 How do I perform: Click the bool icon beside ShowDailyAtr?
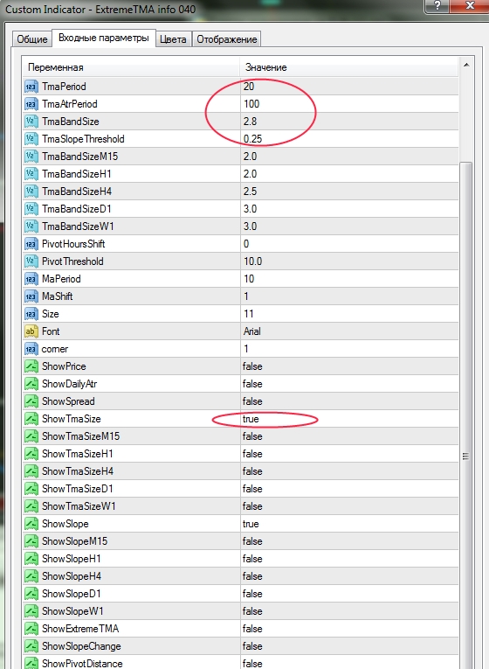[31, 384]
